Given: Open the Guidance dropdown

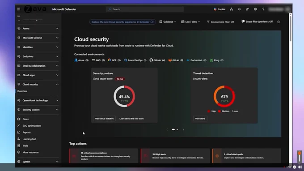Looking at the screenshot, I should [168, 22].
